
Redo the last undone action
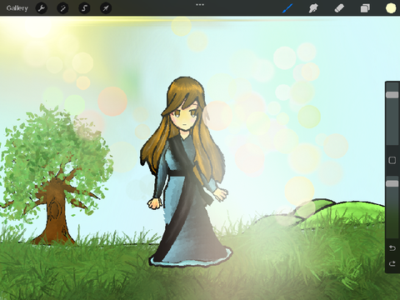[x=392, y=263]
